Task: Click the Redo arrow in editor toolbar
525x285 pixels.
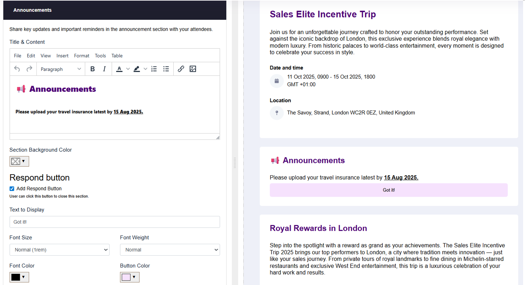Action: (29, 69)
